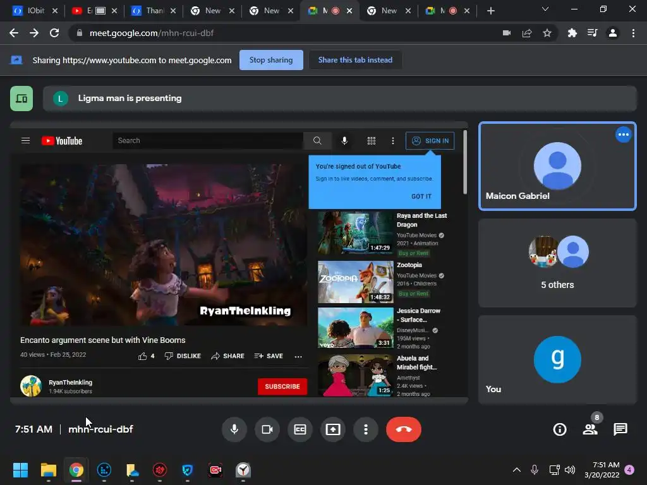Screen dimensions: 647x485
Task: Open Windows Start menu
Action: point(20,470)
